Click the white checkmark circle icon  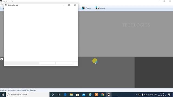click(x=2, y=59)
